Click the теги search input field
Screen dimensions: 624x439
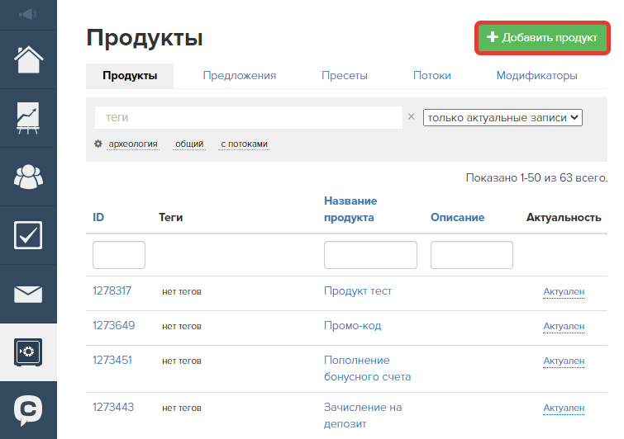pyautogui.click(x=246, y=118)
